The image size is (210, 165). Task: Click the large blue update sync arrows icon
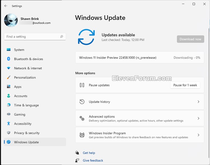pyautogui.click(x=87, y=37)
